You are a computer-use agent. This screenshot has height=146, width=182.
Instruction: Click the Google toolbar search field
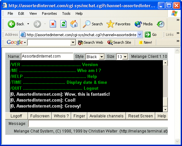(x=49, y=42)
